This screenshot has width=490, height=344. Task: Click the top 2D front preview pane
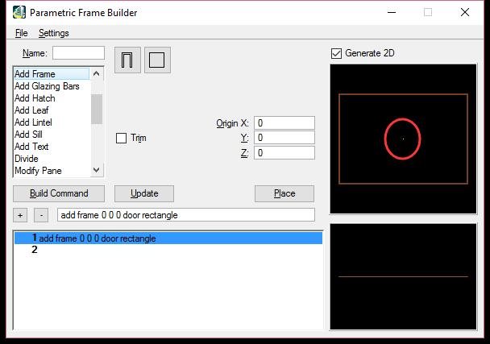tap(403, 139)
